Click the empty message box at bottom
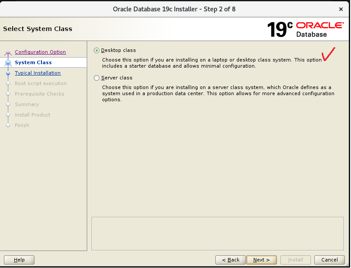Image resolution: width=351 pixels, height=268 pixels. point(218,234)
